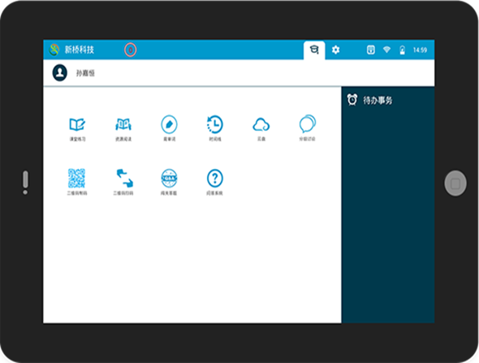Launch the pencil-in-circle drawing app
This screenshot has width=479, height=363.
pyautogui.click(x=169, y=124)
